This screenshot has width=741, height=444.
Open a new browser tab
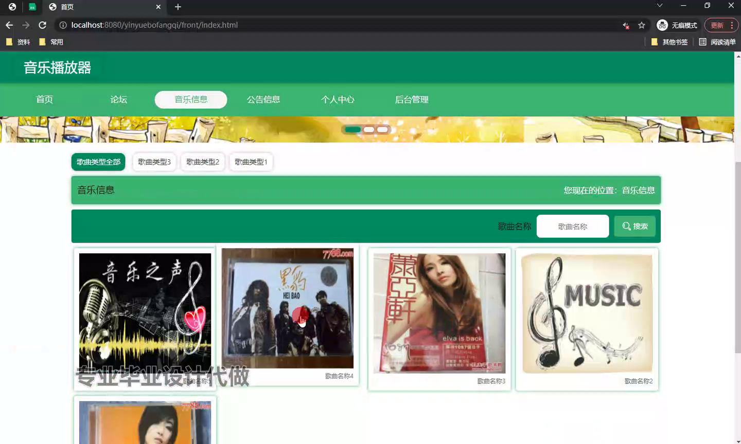tap(178, 7)
